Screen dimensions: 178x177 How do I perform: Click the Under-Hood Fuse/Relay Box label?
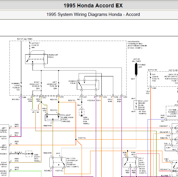click(137, 45)
